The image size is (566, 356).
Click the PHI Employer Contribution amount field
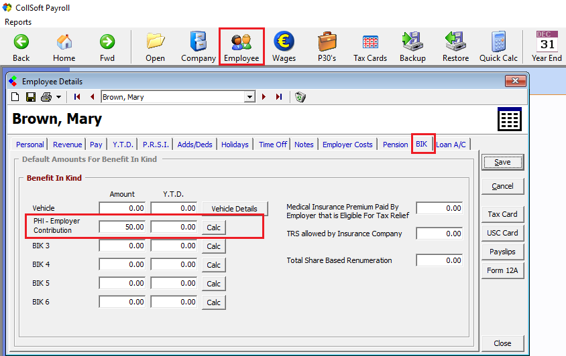[x=122, y=228]
